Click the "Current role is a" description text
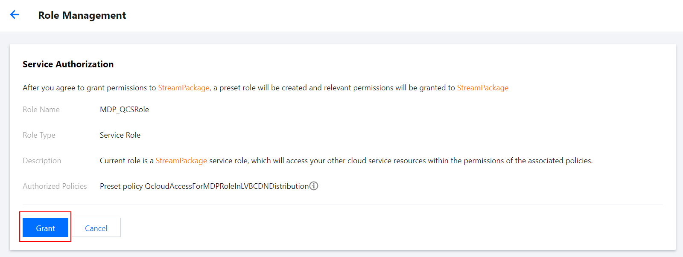Image resolution: width=683 pixels, height=257 pixels. click(126, 161)
